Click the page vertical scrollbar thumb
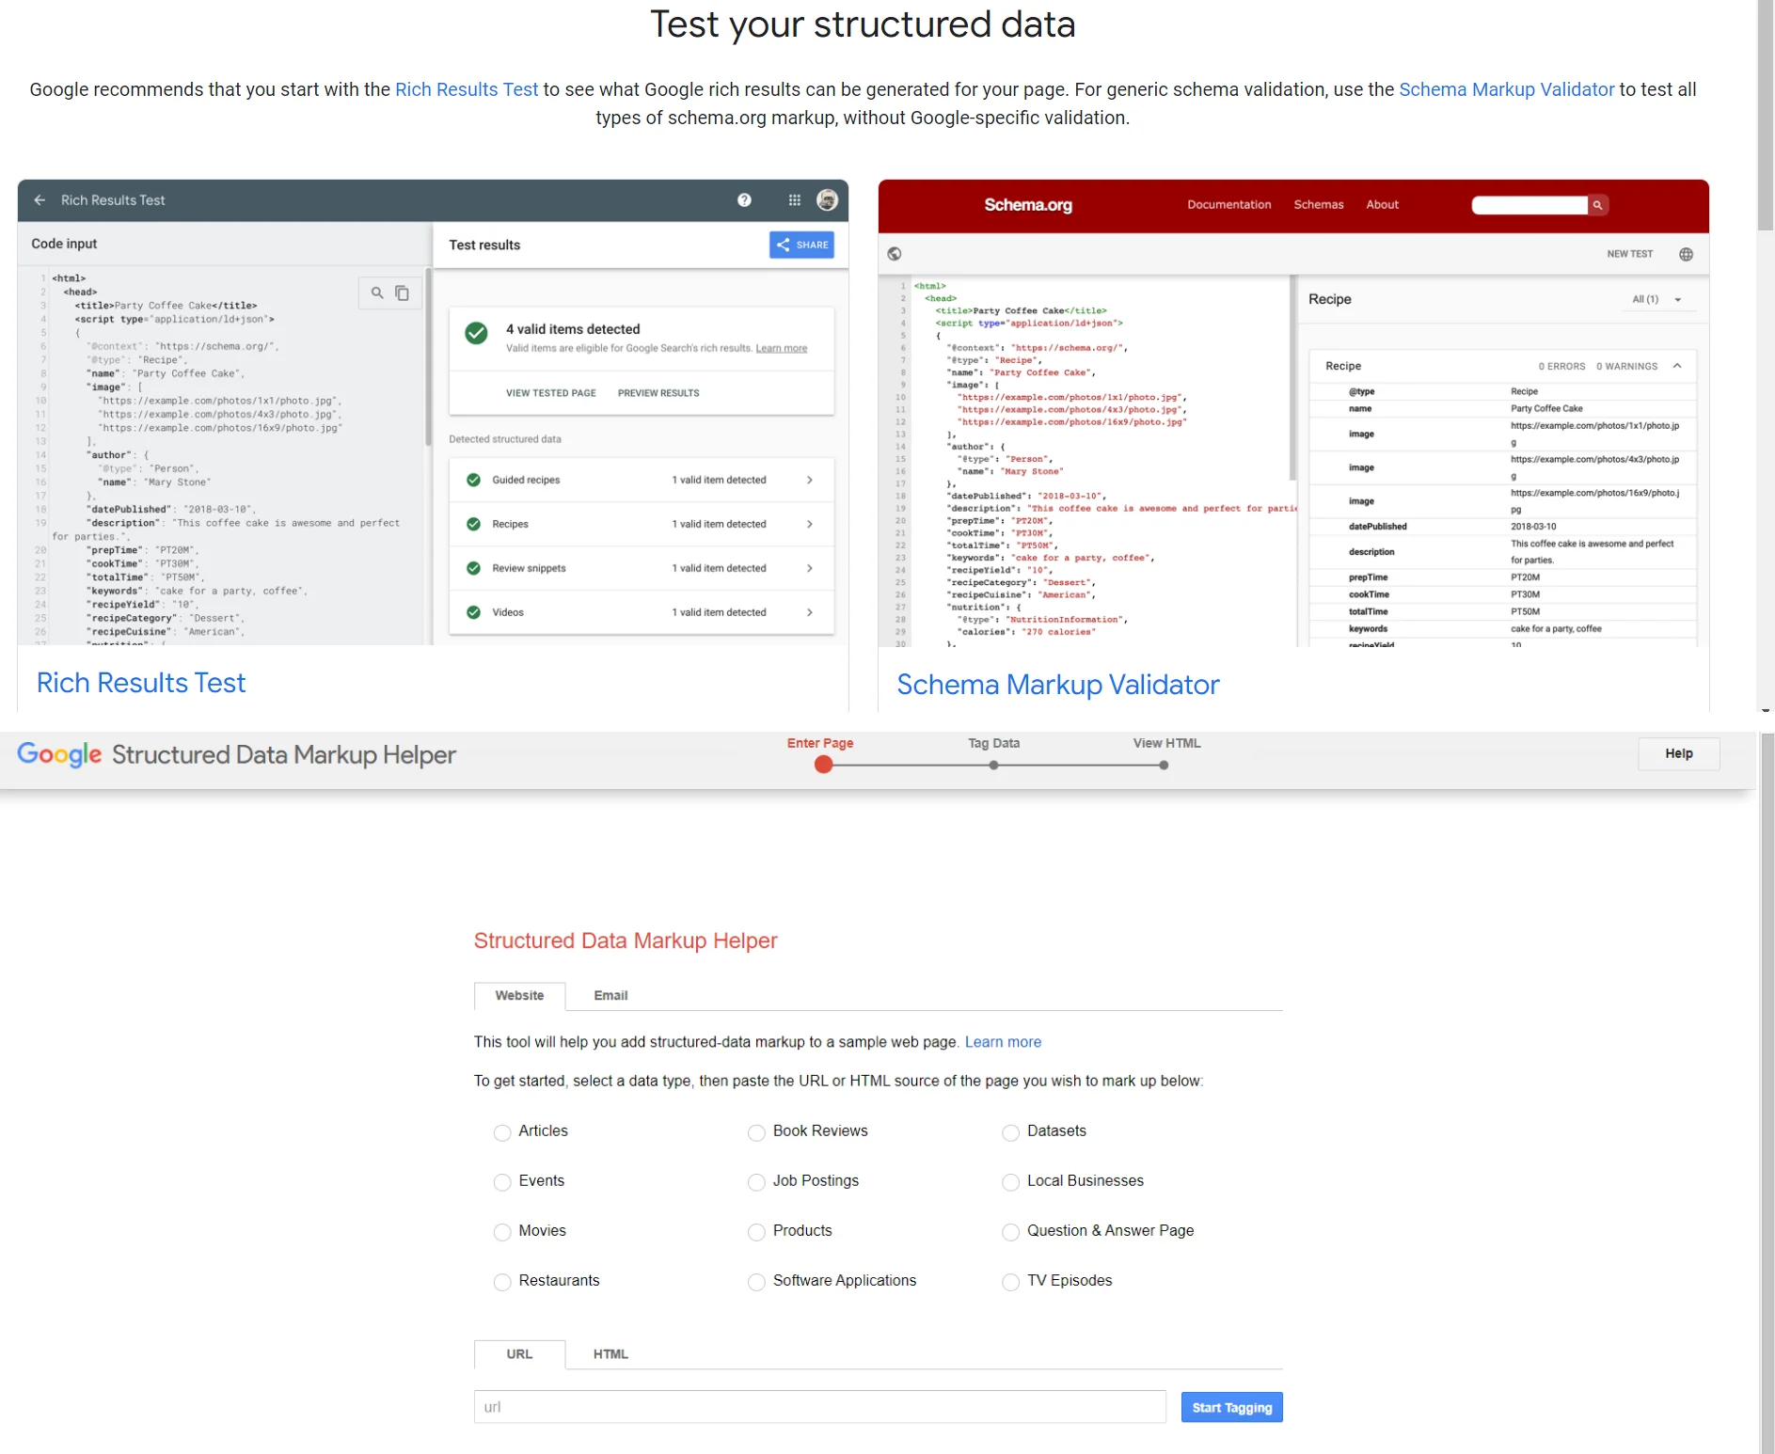This screenshot has width=1775, height=1454. [x=1765, y=115]
